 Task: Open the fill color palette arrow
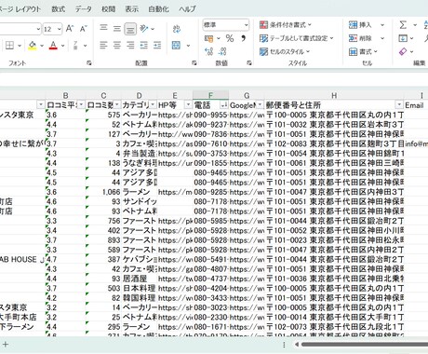42,46
